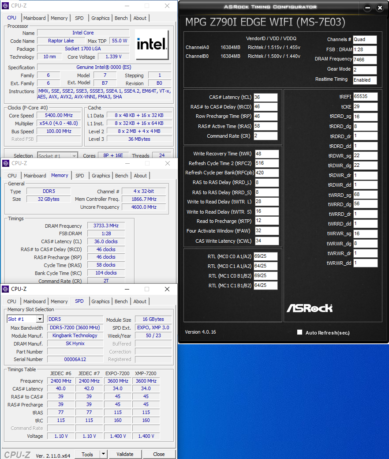Click Command Rate (CR) field in ASRock

point(265,136)
